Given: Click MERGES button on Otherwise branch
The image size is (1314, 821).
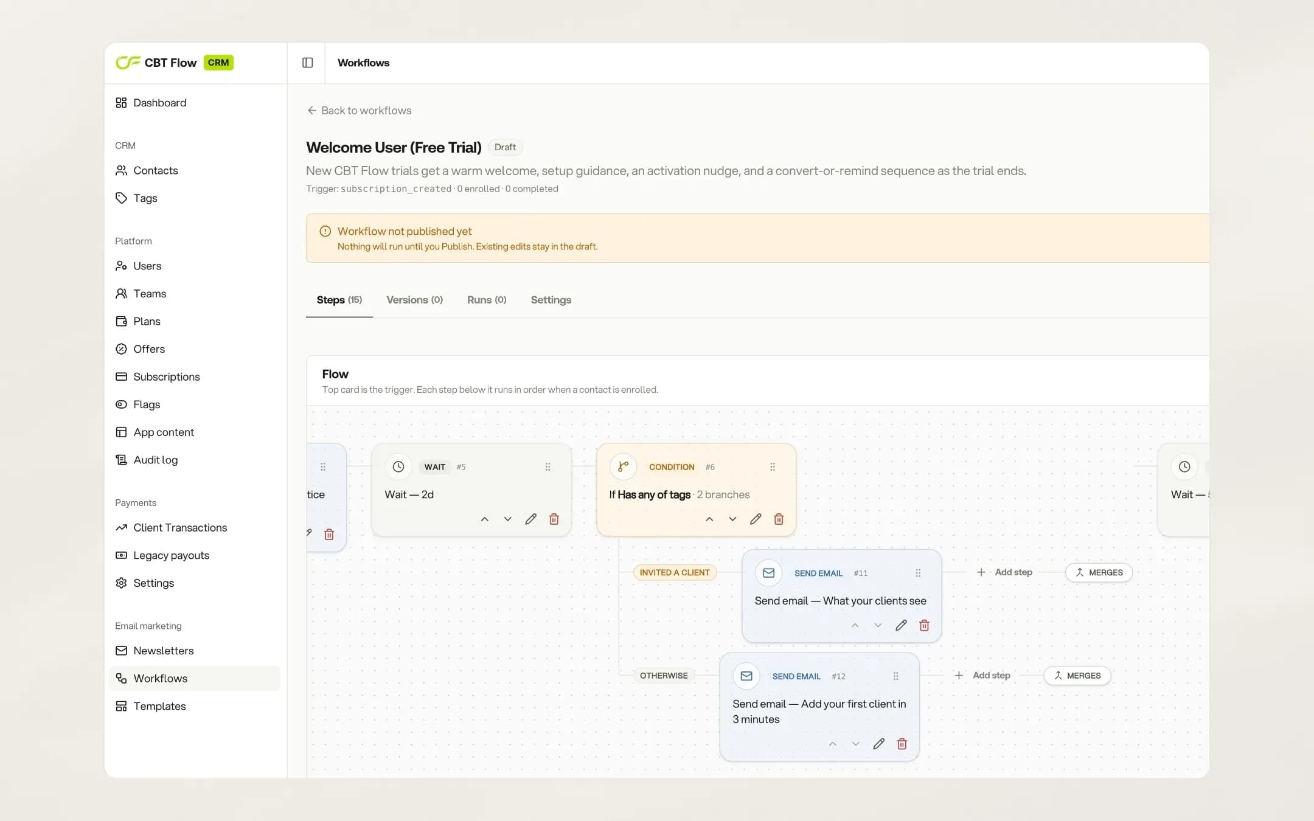Looking at the screenshot, I should tap(1077, 675).
